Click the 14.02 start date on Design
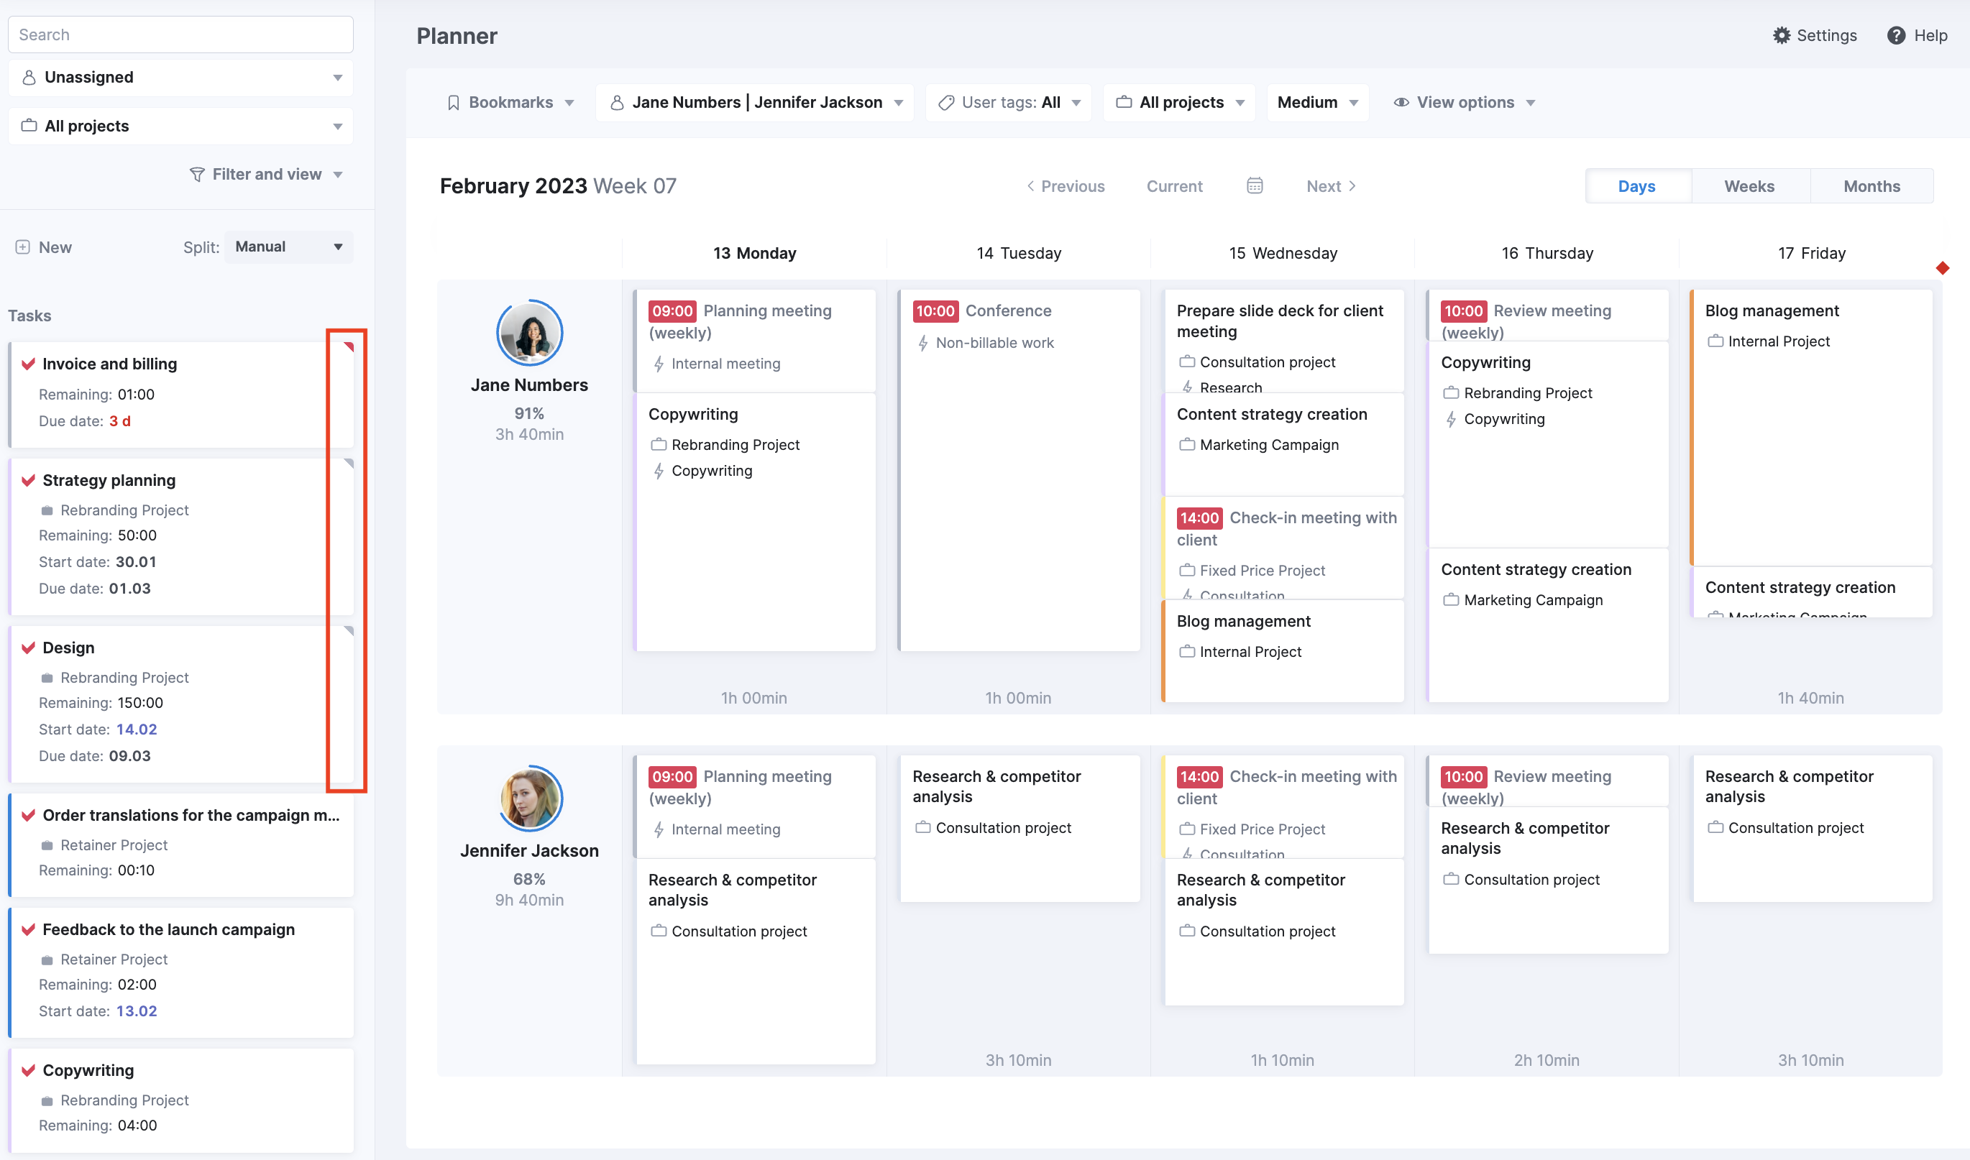Image resolution: width=1970 pixels, height=1160 pixels. [x=137, y=729]
